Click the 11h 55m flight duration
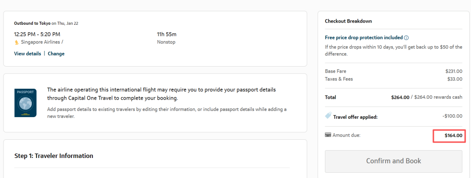The width and height of the screenshot is (471, 178). pyautogui.click(x=167, y=34)
